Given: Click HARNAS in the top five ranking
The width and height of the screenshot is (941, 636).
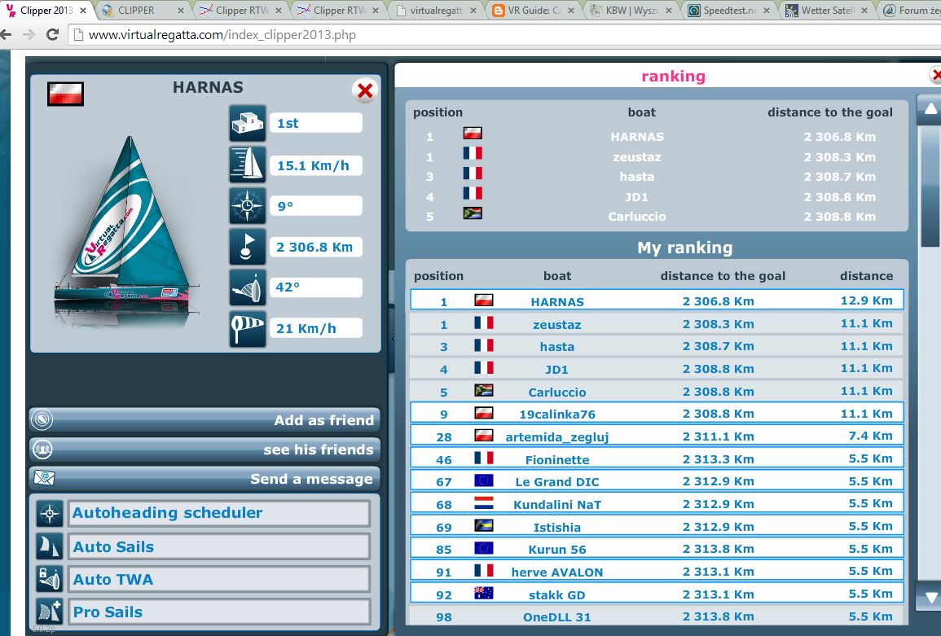Looking at the screenshot, I should (637, 137).
